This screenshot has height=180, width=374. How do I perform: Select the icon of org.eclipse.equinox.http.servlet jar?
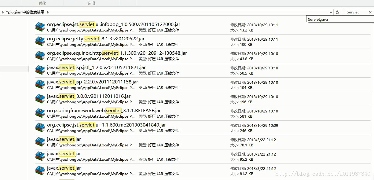point(40,56)
